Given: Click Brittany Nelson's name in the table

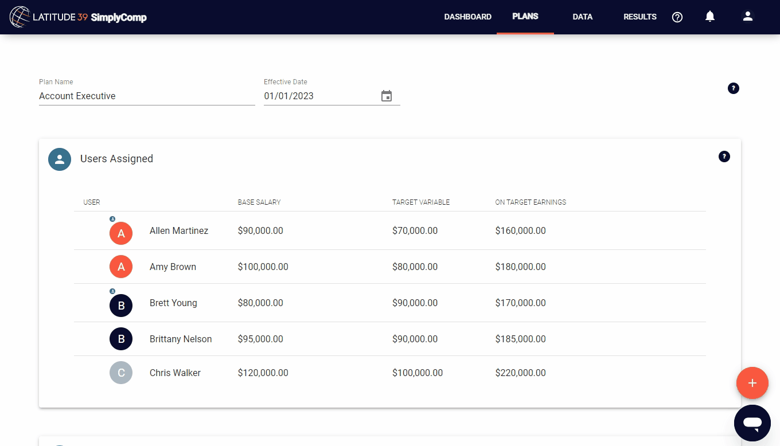Looking at the screenshot, I should pyautogui.click(x=181, y=339).
